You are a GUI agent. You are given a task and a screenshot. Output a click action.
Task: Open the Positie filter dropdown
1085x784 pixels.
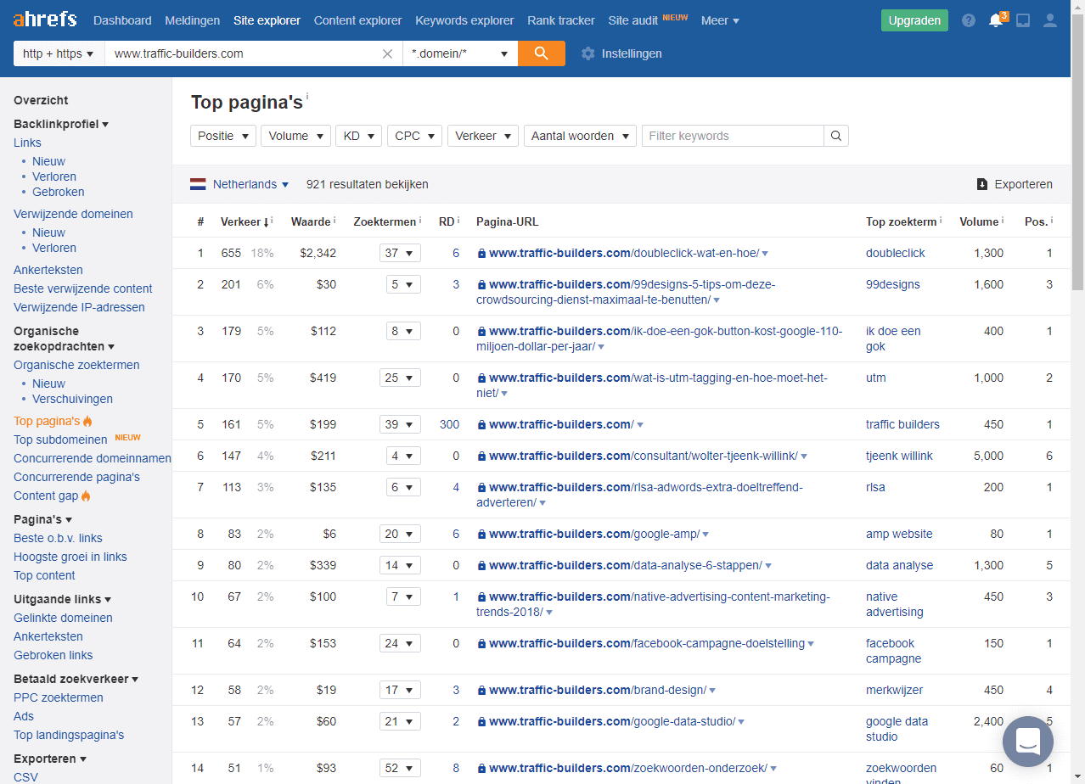[223, 136]
